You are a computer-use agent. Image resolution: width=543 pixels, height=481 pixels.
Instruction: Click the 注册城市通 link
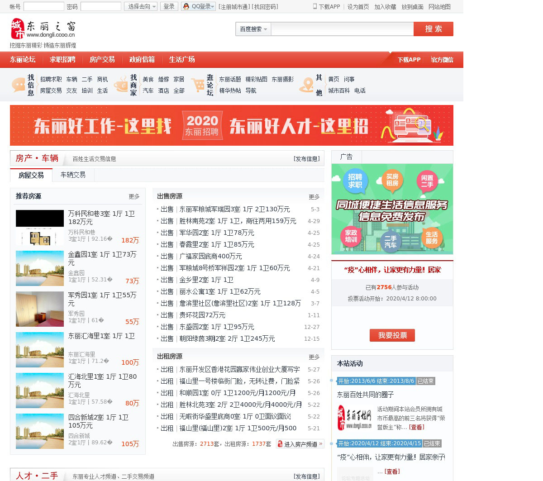click(233, 7)
